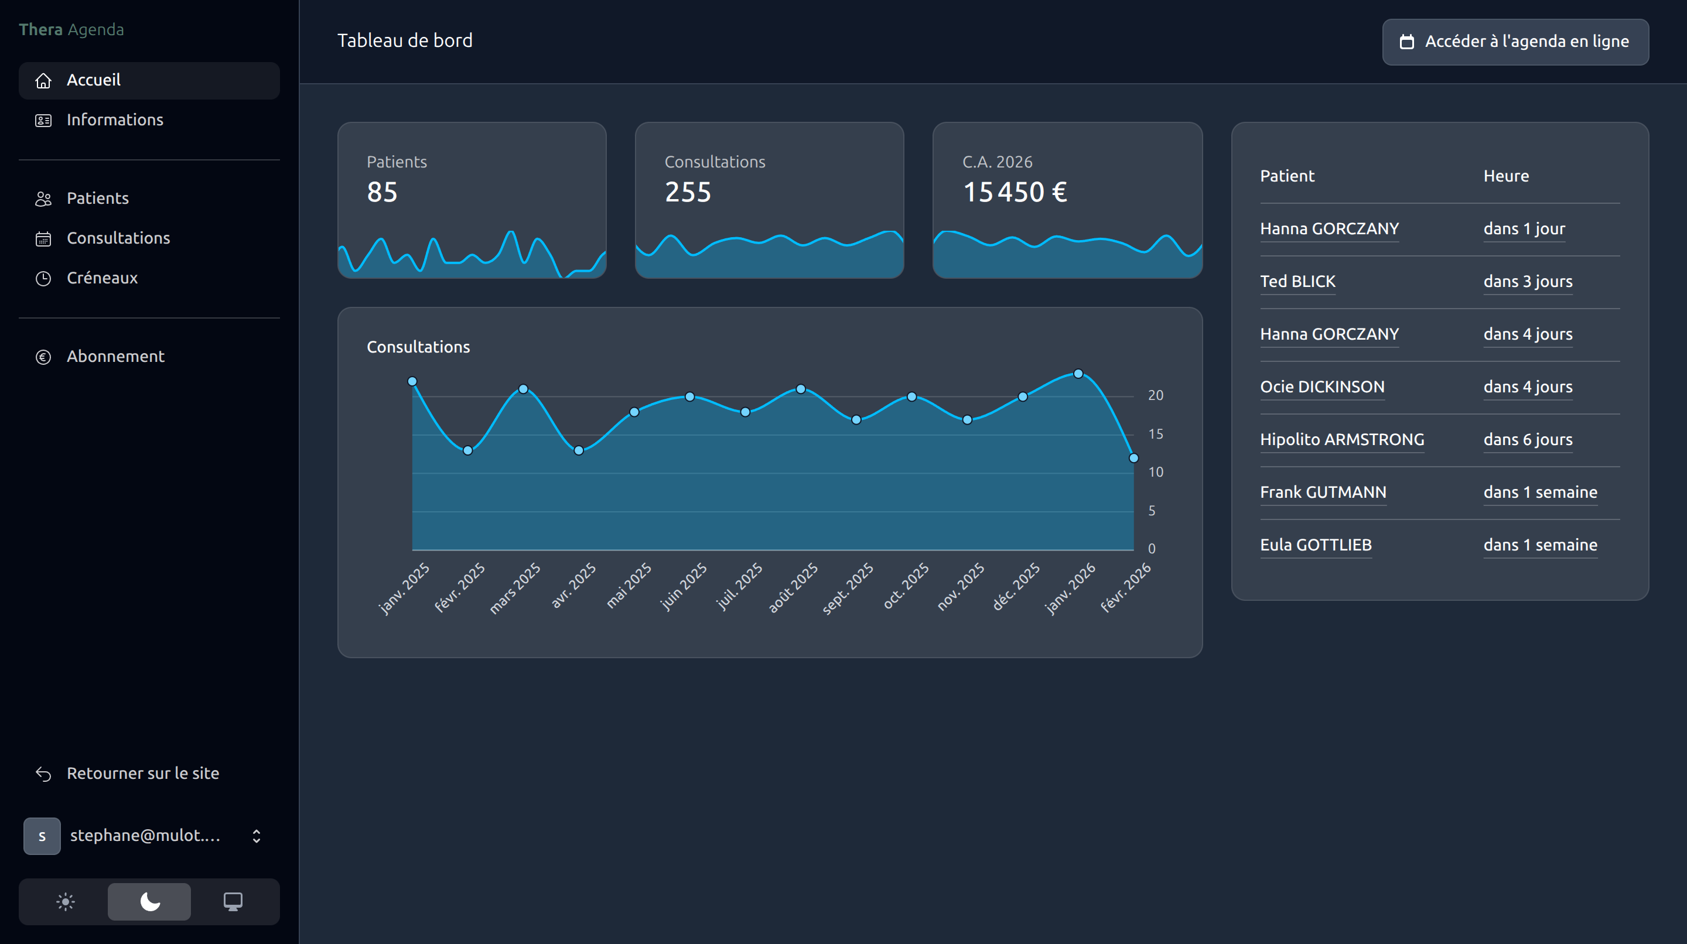This screenshot has width=1687, height=944.
Task: Click the Accueil home icon
Action: point(43,81)
